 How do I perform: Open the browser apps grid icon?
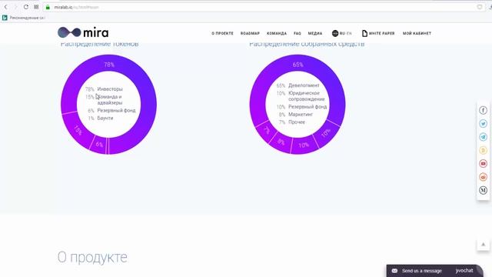pyautogui.click(x=36, y=7)
